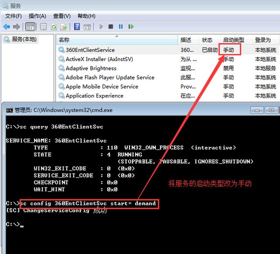
Task: Click the gear icon beside Apple Mobile Device Service
Action: [x=61, y=87]
